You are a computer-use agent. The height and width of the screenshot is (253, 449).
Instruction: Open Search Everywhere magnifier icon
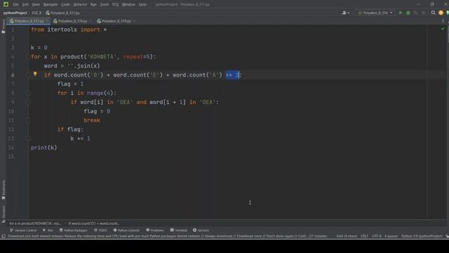(x=434, y=13)
